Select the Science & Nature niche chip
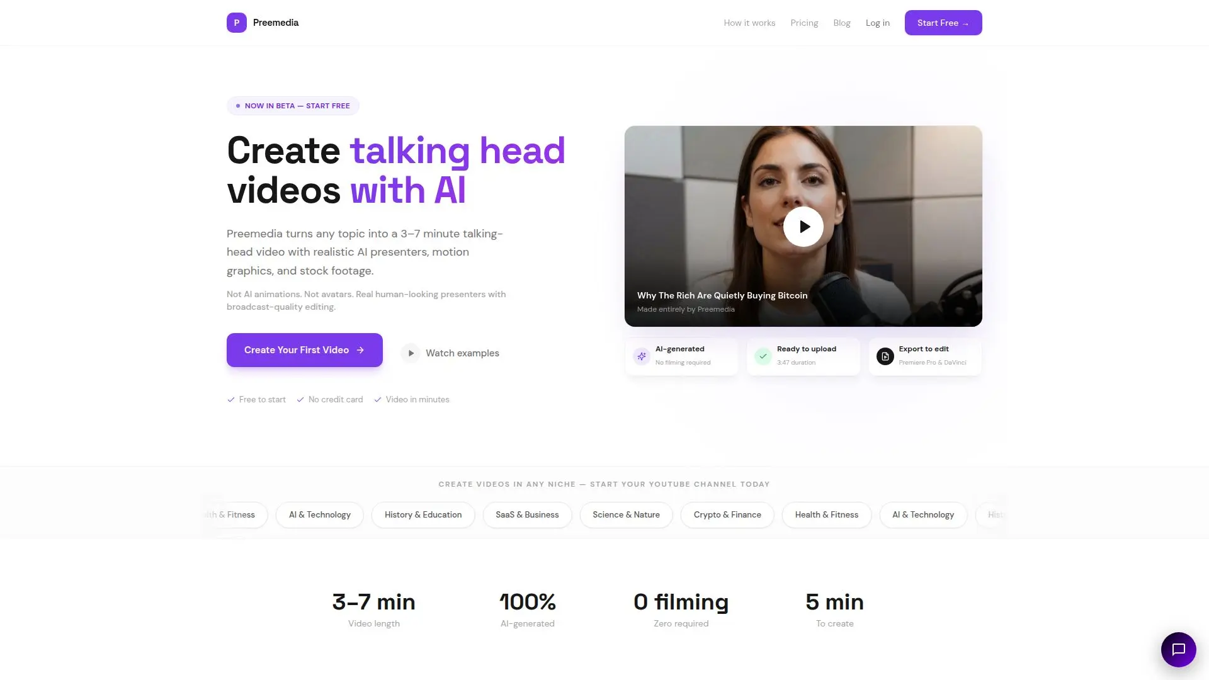The width and height of the screenshot is (1209, 680). (x=626, y=515)
